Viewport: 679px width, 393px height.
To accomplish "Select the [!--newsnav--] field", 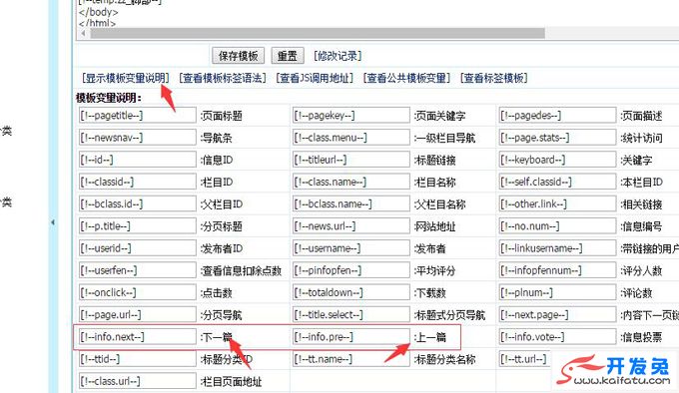I will 137,138.
